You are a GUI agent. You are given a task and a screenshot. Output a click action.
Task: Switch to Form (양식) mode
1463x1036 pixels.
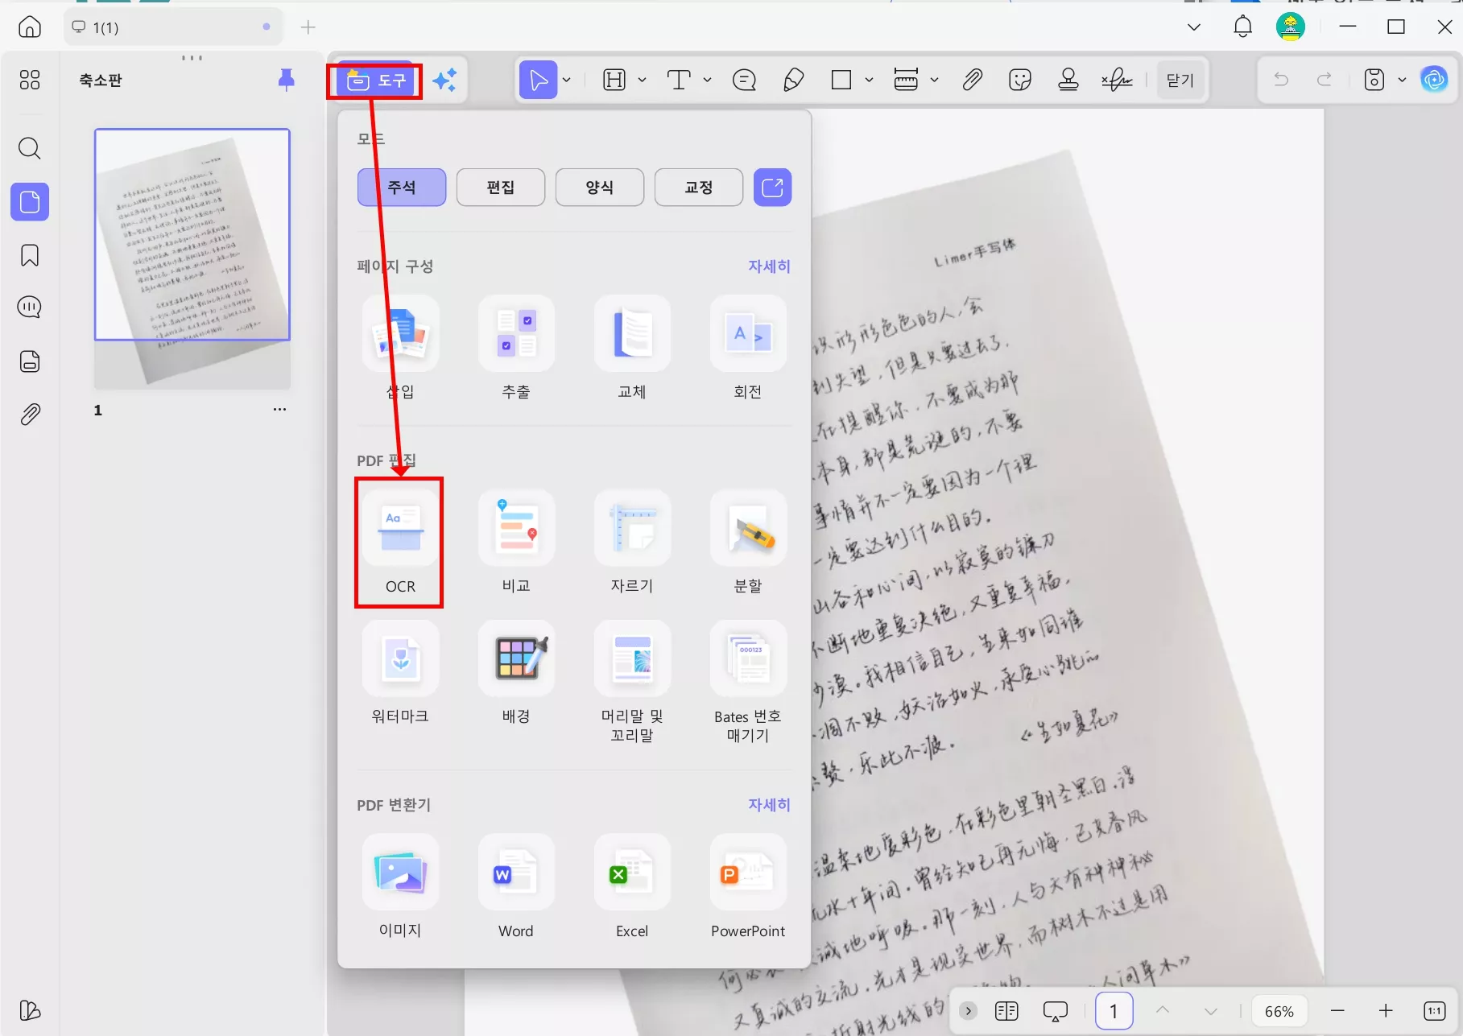(x=600, y=188)
